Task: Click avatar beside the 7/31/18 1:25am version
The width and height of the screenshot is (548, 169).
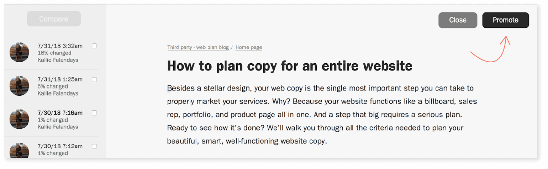Action: (x=19, y=86)
